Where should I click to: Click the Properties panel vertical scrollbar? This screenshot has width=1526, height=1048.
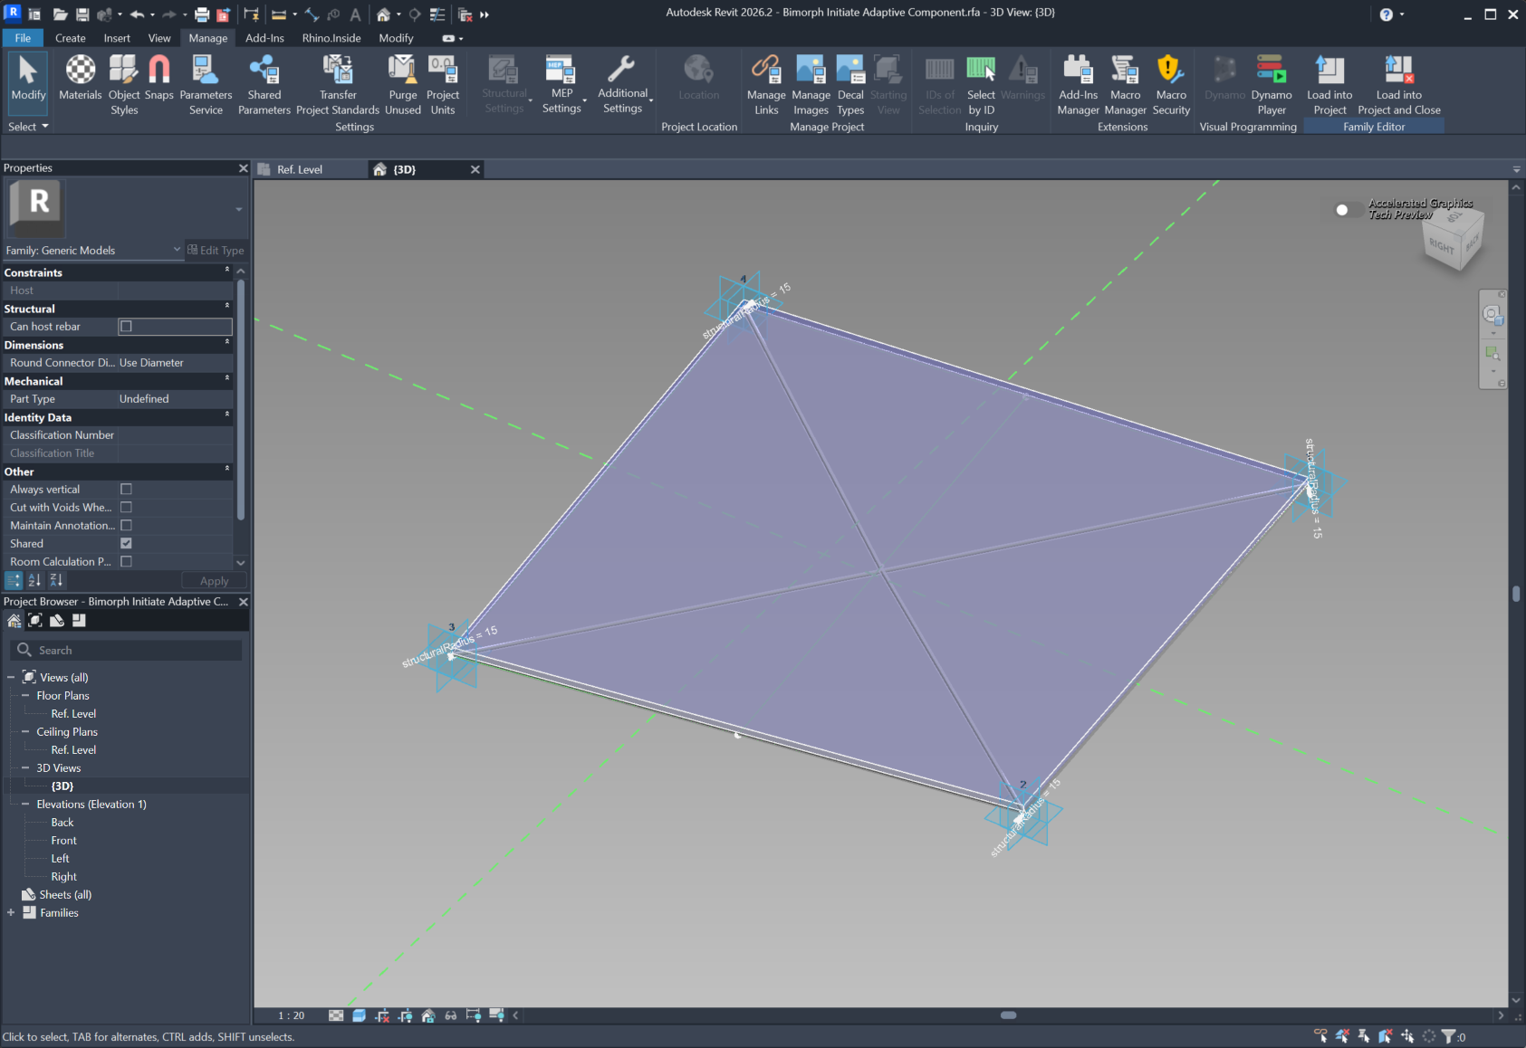point(241,400)
